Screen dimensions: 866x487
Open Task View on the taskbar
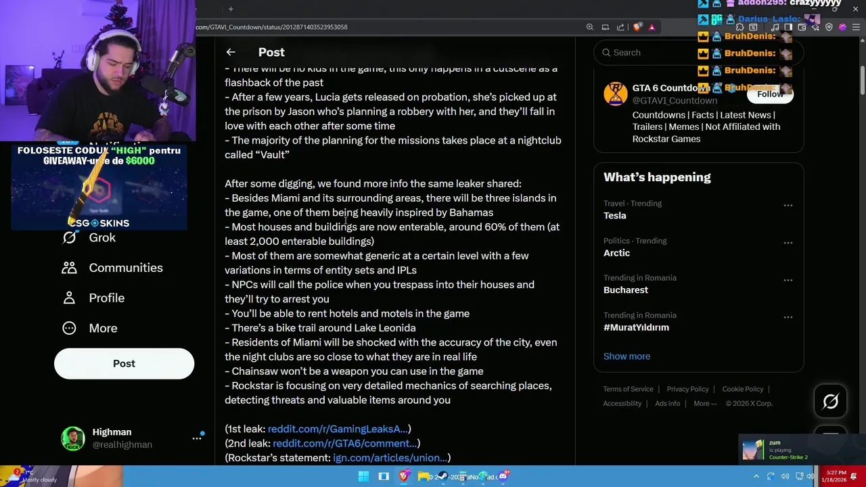pos(384,476)
